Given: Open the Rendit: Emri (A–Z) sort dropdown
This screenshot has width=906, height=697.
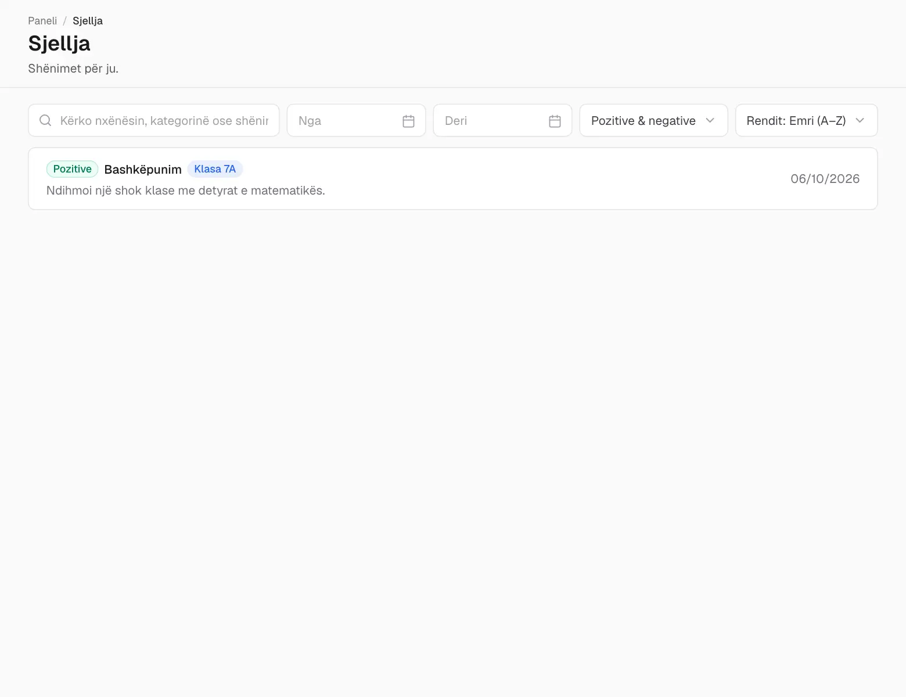Looking at the screenshot, I should pyautogui.click(x=806, y=120).
